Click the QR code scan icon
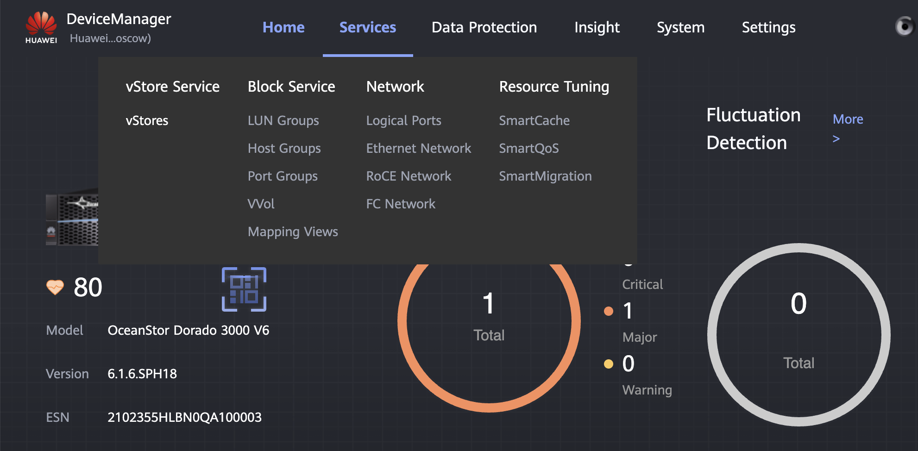918x451 pixels. pos(244,289)
